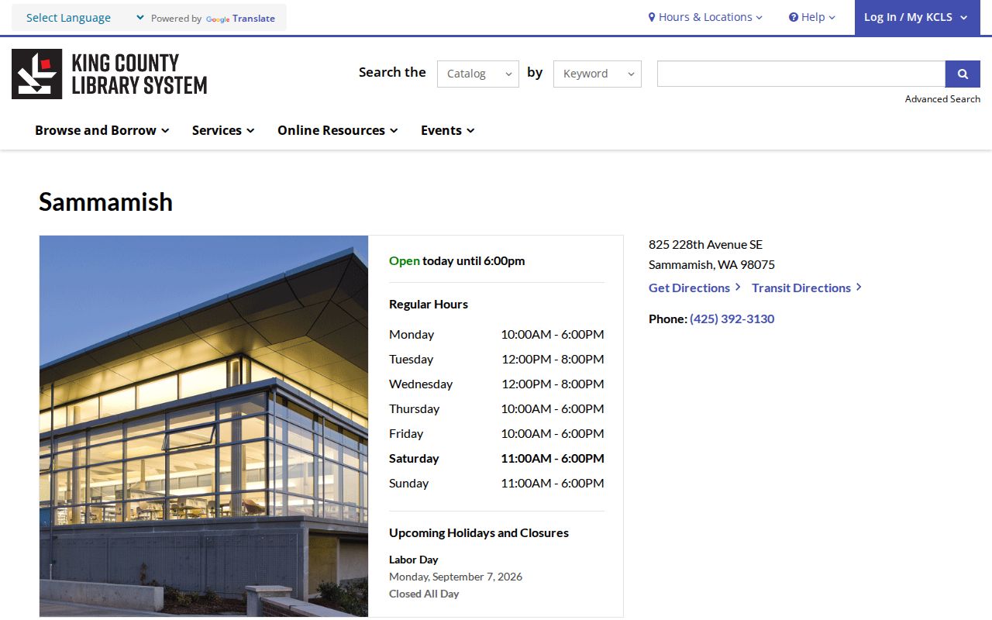Click the Sunday hours row
This screenshot has width=992, height=620.
pyautogui.click(x=497, y=483)
